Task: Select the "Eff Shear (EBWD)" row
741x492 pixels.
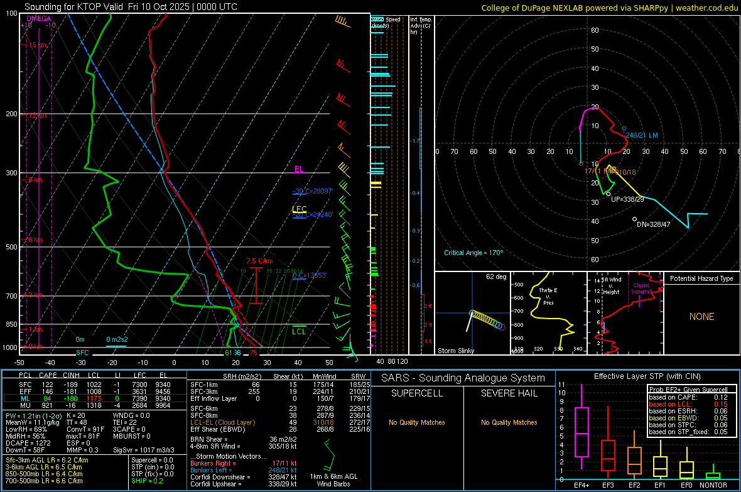Action: coord(280,430)
